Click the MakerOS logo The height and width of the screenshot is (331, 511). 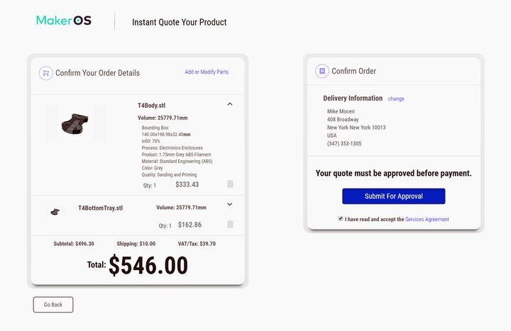(x=64, y=21)
